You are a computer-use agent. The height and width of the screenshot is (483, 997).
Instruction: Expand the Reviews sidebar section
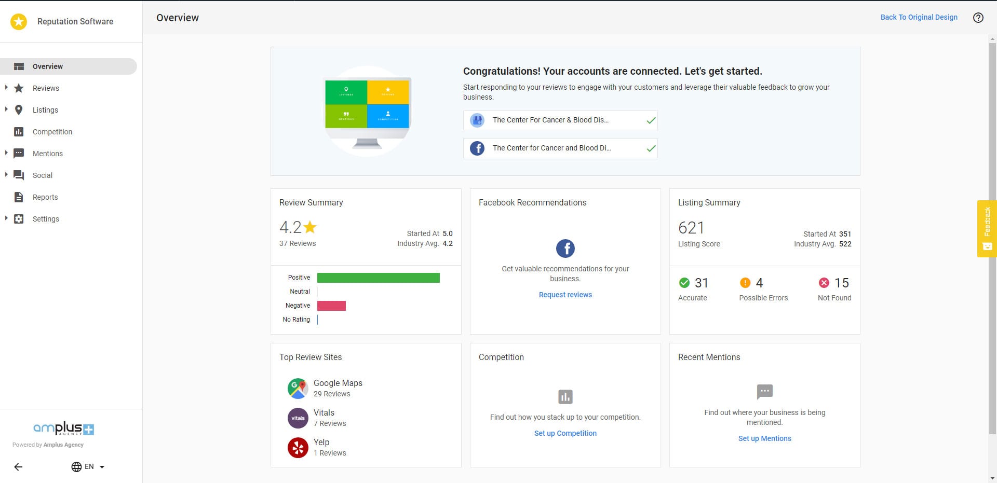pos(6,88)
